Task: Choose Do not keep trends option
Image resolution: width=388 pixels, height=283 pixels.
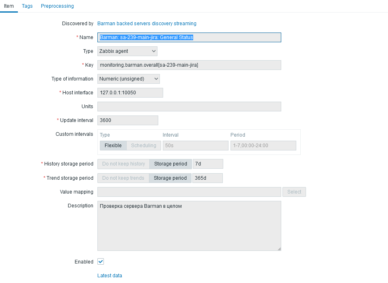Action: pyautogui.click(x=123, y=178)
